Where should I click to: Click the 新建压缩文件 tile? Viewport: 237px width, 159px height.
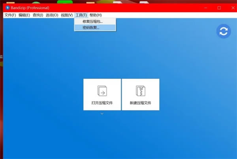point(141,94)
